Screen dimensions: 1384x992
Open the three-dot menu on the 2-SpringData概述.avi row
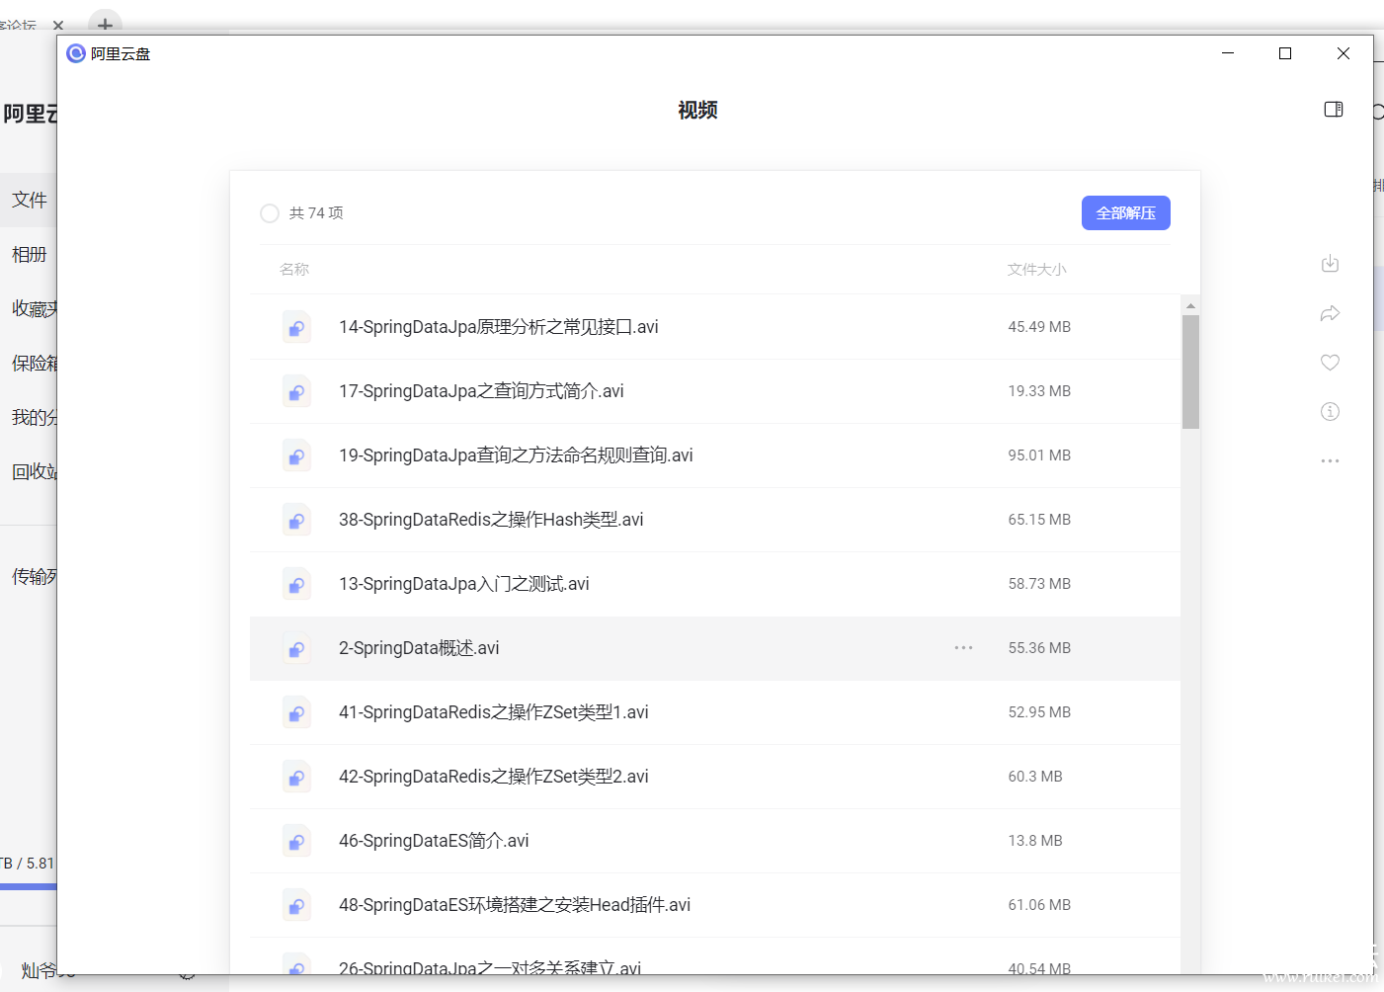pos(964,648)
